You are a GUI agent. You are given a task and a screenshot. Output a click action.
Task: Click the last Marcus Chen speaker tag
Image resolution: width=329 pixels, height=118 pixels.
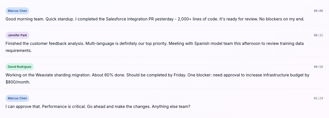point(17,98)
